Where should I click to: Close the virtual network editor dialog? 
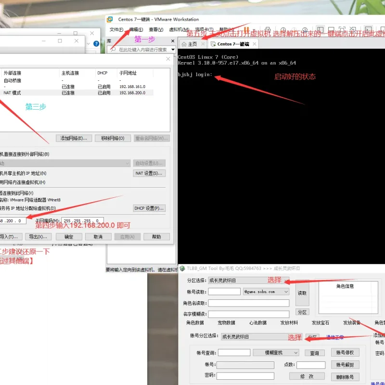click(x=168, y=59)
